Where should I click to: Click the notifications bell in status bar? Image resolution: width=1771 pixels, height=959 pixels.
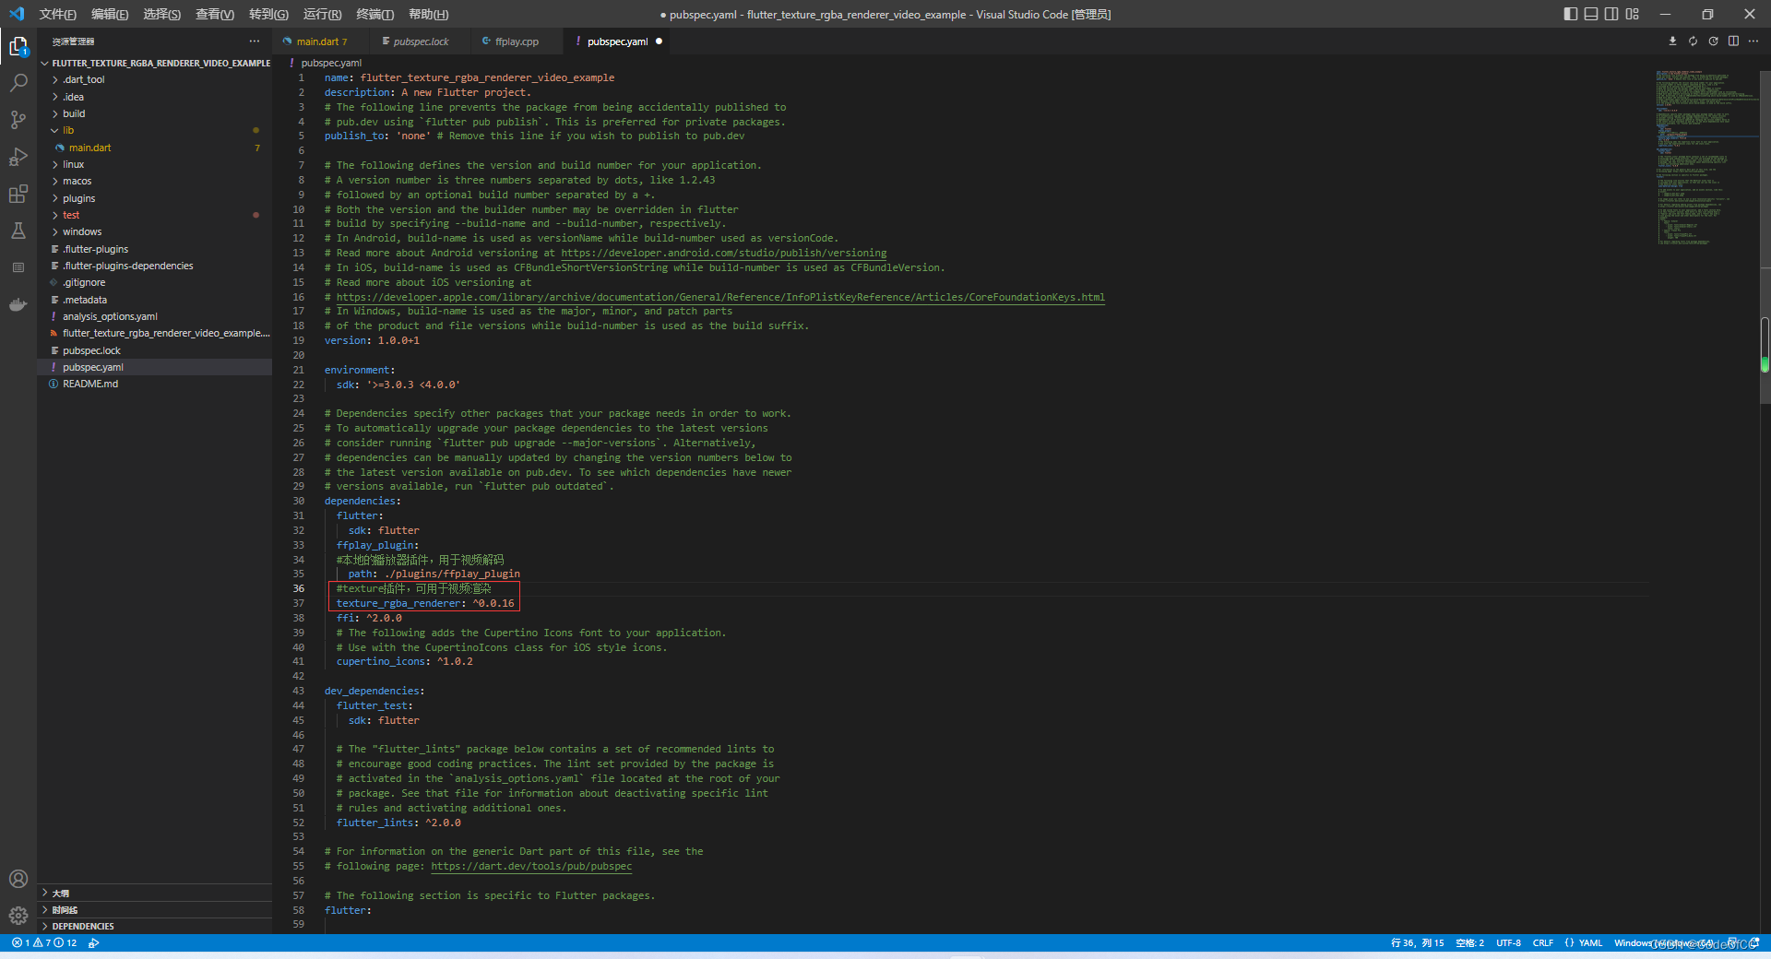1754,943
